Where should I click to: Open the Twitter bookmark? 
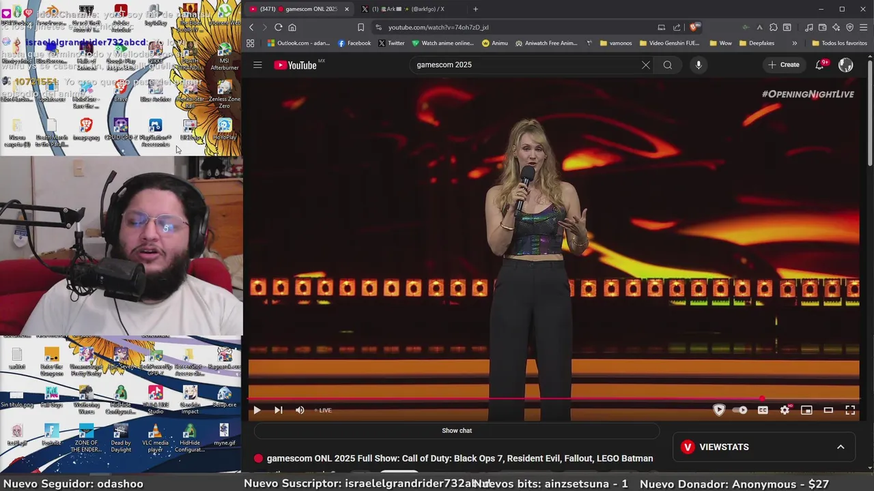coord(391,43)
